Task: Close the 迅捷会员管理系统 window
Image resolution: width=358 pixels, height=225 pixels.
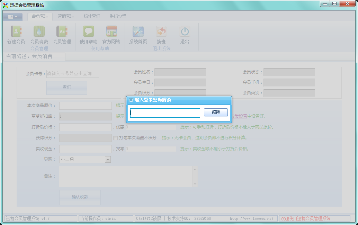Action: [347, 4]
